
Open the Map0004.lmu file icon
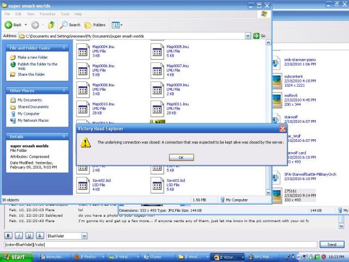click(x=83, y=52)
